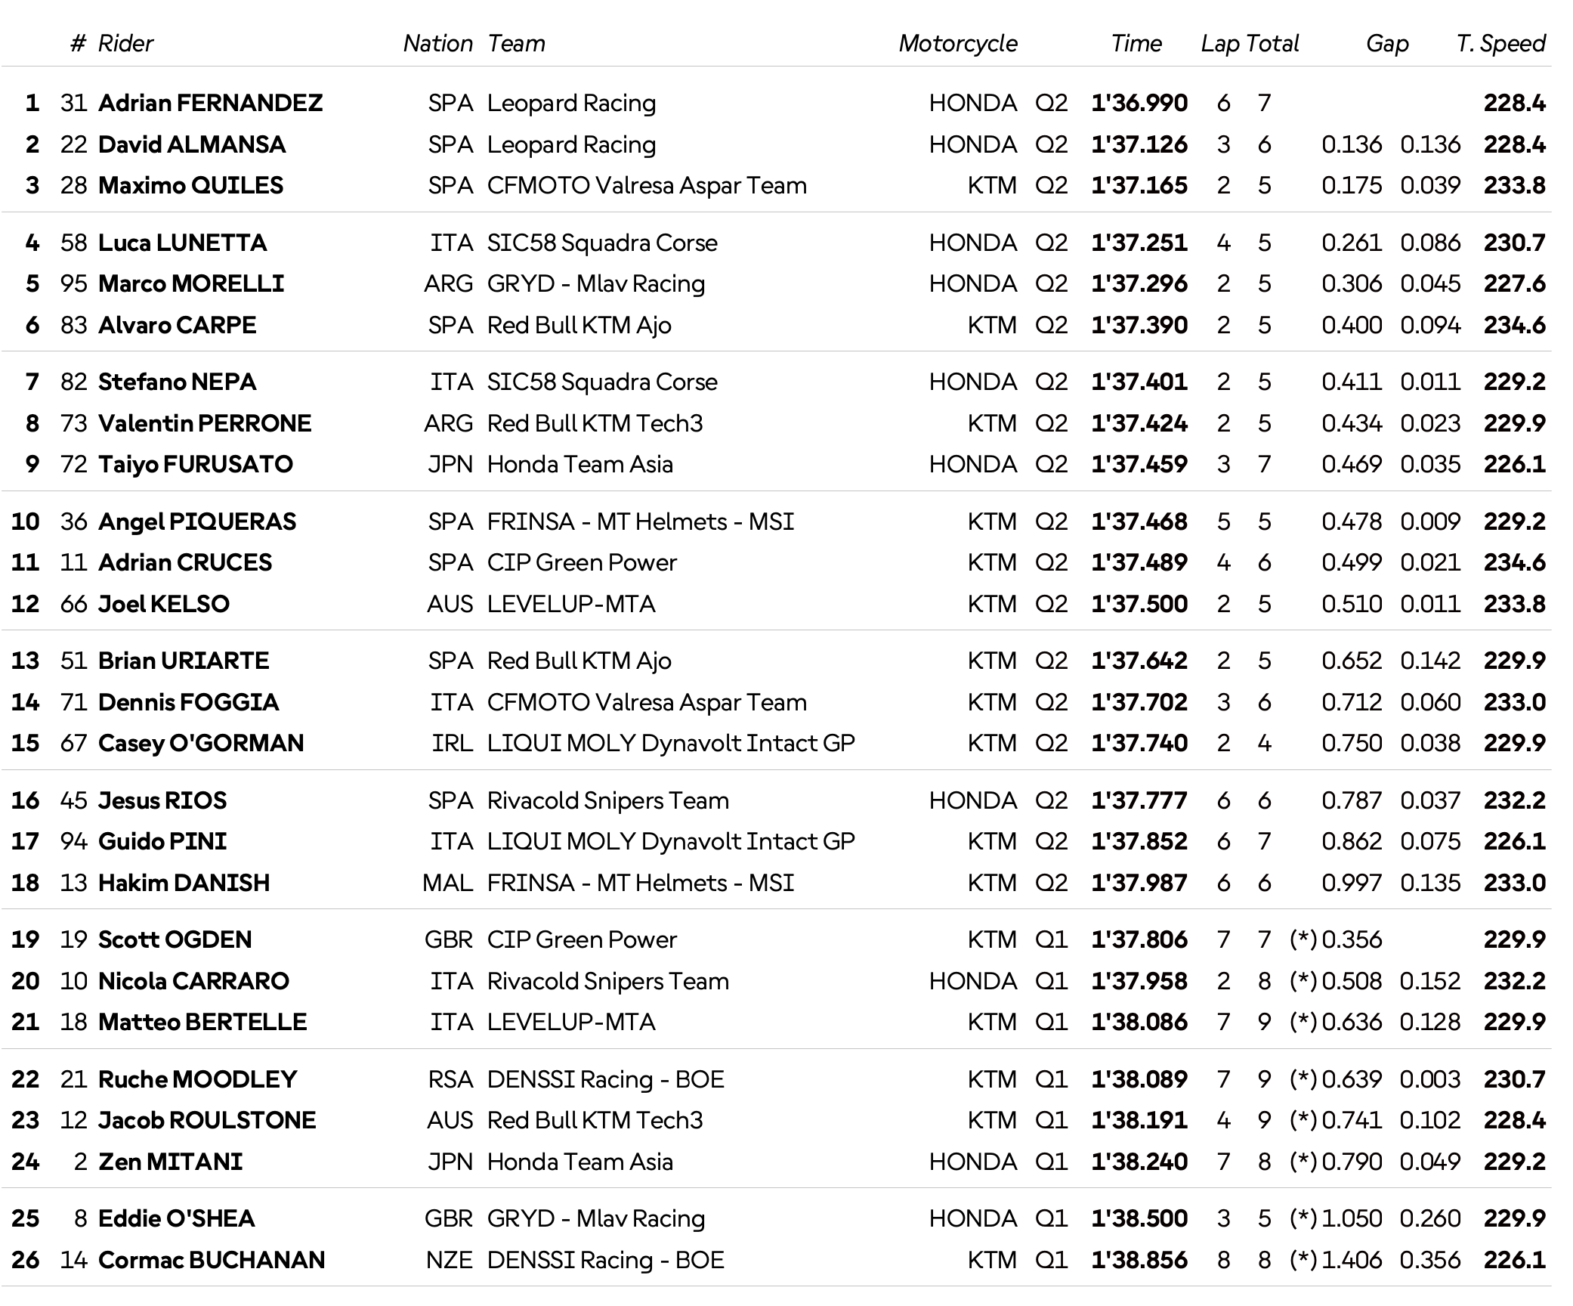Screen dimensions: 1573x1306
Task: Click the Time column header
Action: pos(1136,44)
